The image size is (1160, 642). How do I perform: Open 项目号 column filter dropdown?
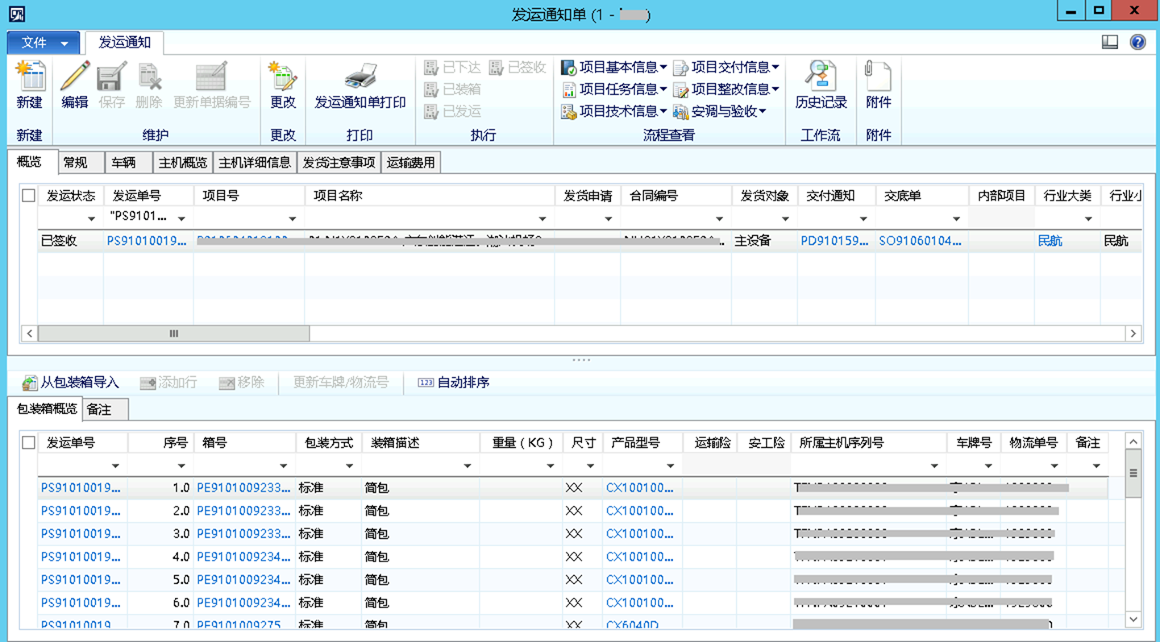pyautogui.click(x=293, y=218)
